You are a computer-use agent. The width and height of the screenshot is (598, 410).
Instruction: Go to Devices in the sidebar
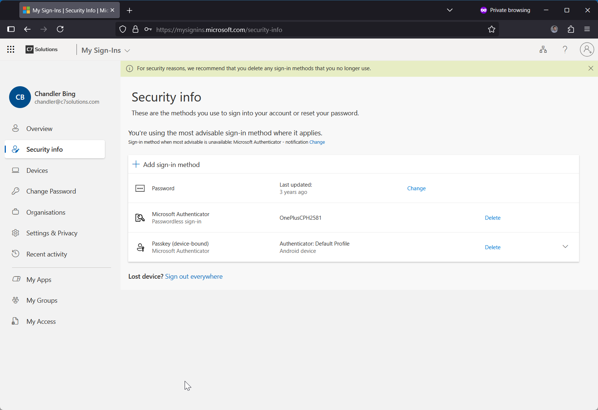coord(37,171)
